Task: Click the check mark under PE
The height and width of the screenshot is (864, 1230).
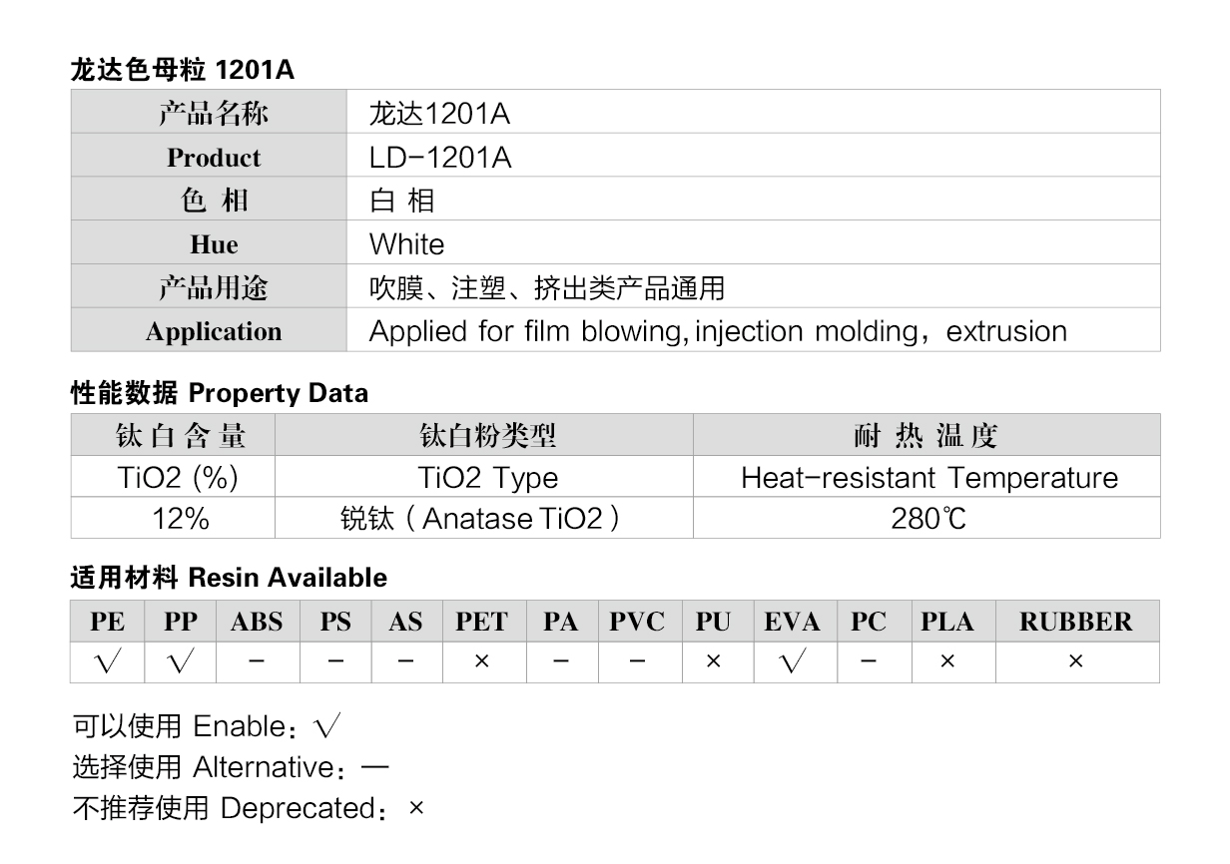Action: [106, 662]
